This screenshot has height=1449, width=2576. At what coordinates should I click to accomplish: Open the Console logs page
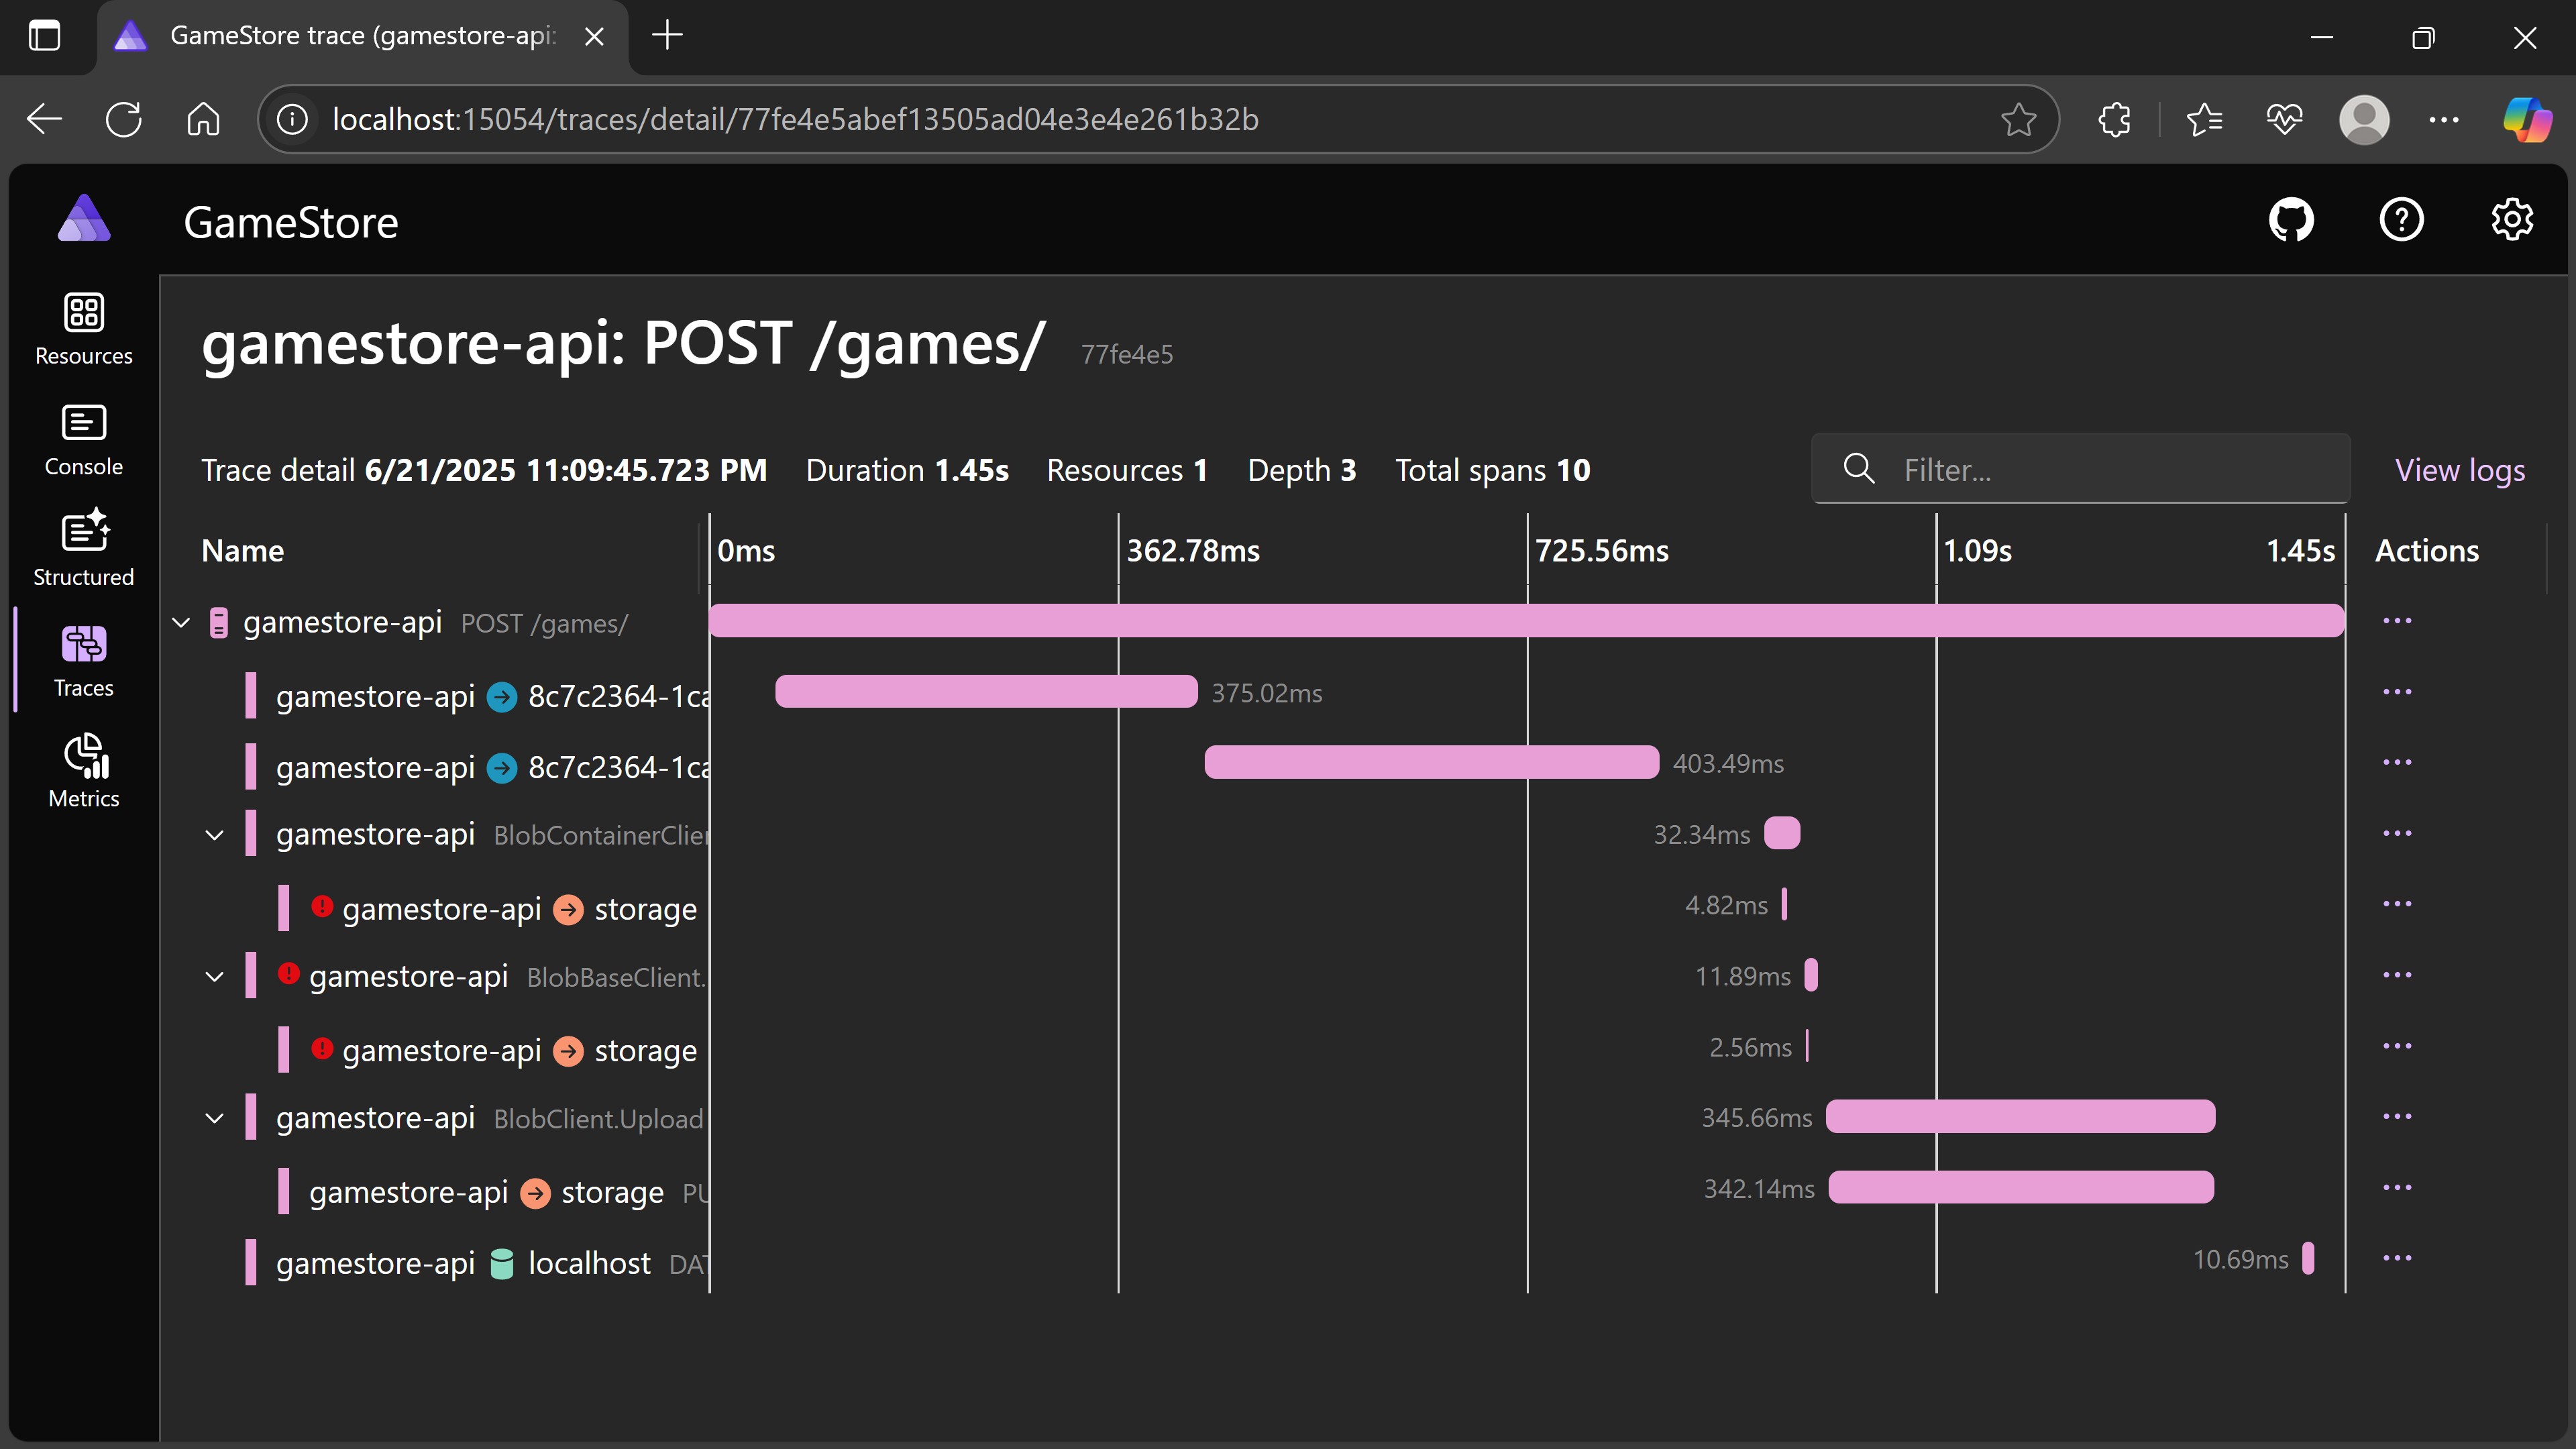84,440
